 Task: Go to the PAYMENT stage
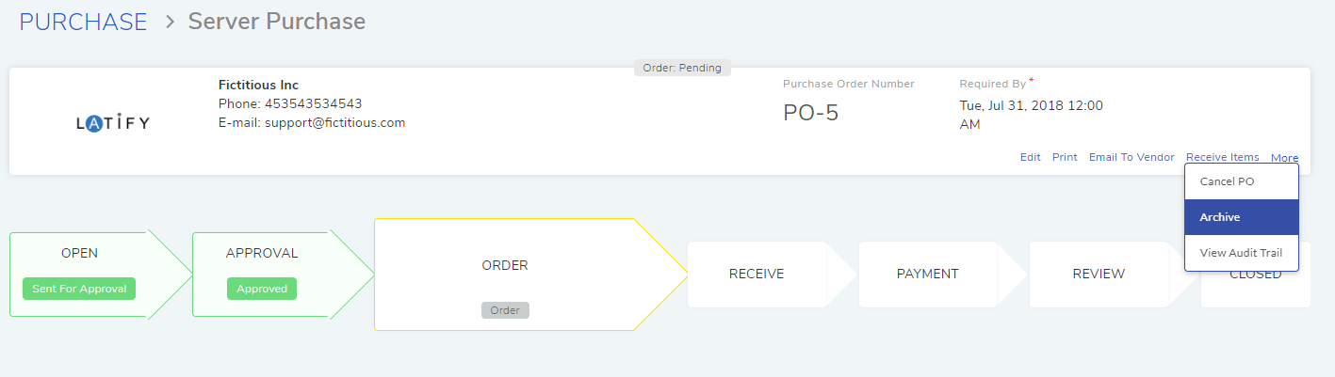pyautogui.click(x=927, y=274)
